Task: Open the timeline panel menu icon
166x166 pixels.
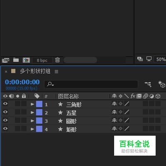Action: coord(56,71)
